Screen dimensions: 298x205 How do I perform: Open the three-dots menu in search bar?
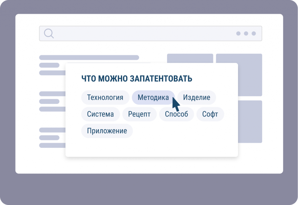[x=246, y=33]
